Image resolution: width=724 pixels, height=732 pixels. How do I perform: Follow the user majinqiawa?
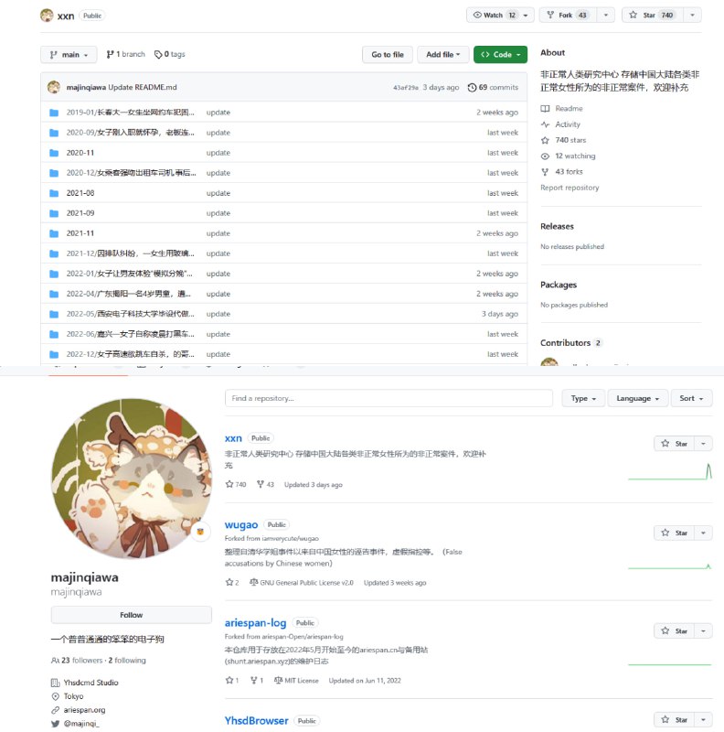coord(131,615)
